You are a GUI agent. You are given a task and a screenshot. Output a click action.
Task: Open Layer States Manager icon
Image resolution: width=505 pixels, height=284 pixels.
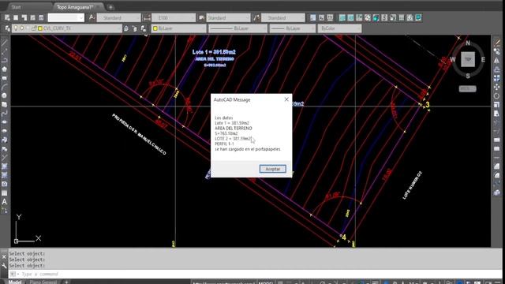(x=144, y=28)
